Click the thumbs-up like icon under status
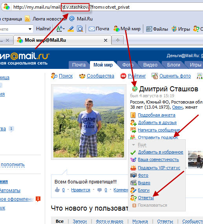 (x=57, y=190)
